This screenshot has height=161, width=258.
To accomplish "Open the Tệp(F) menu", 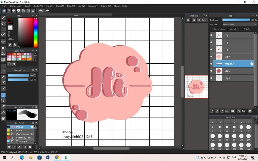I will tap(5, 6).
